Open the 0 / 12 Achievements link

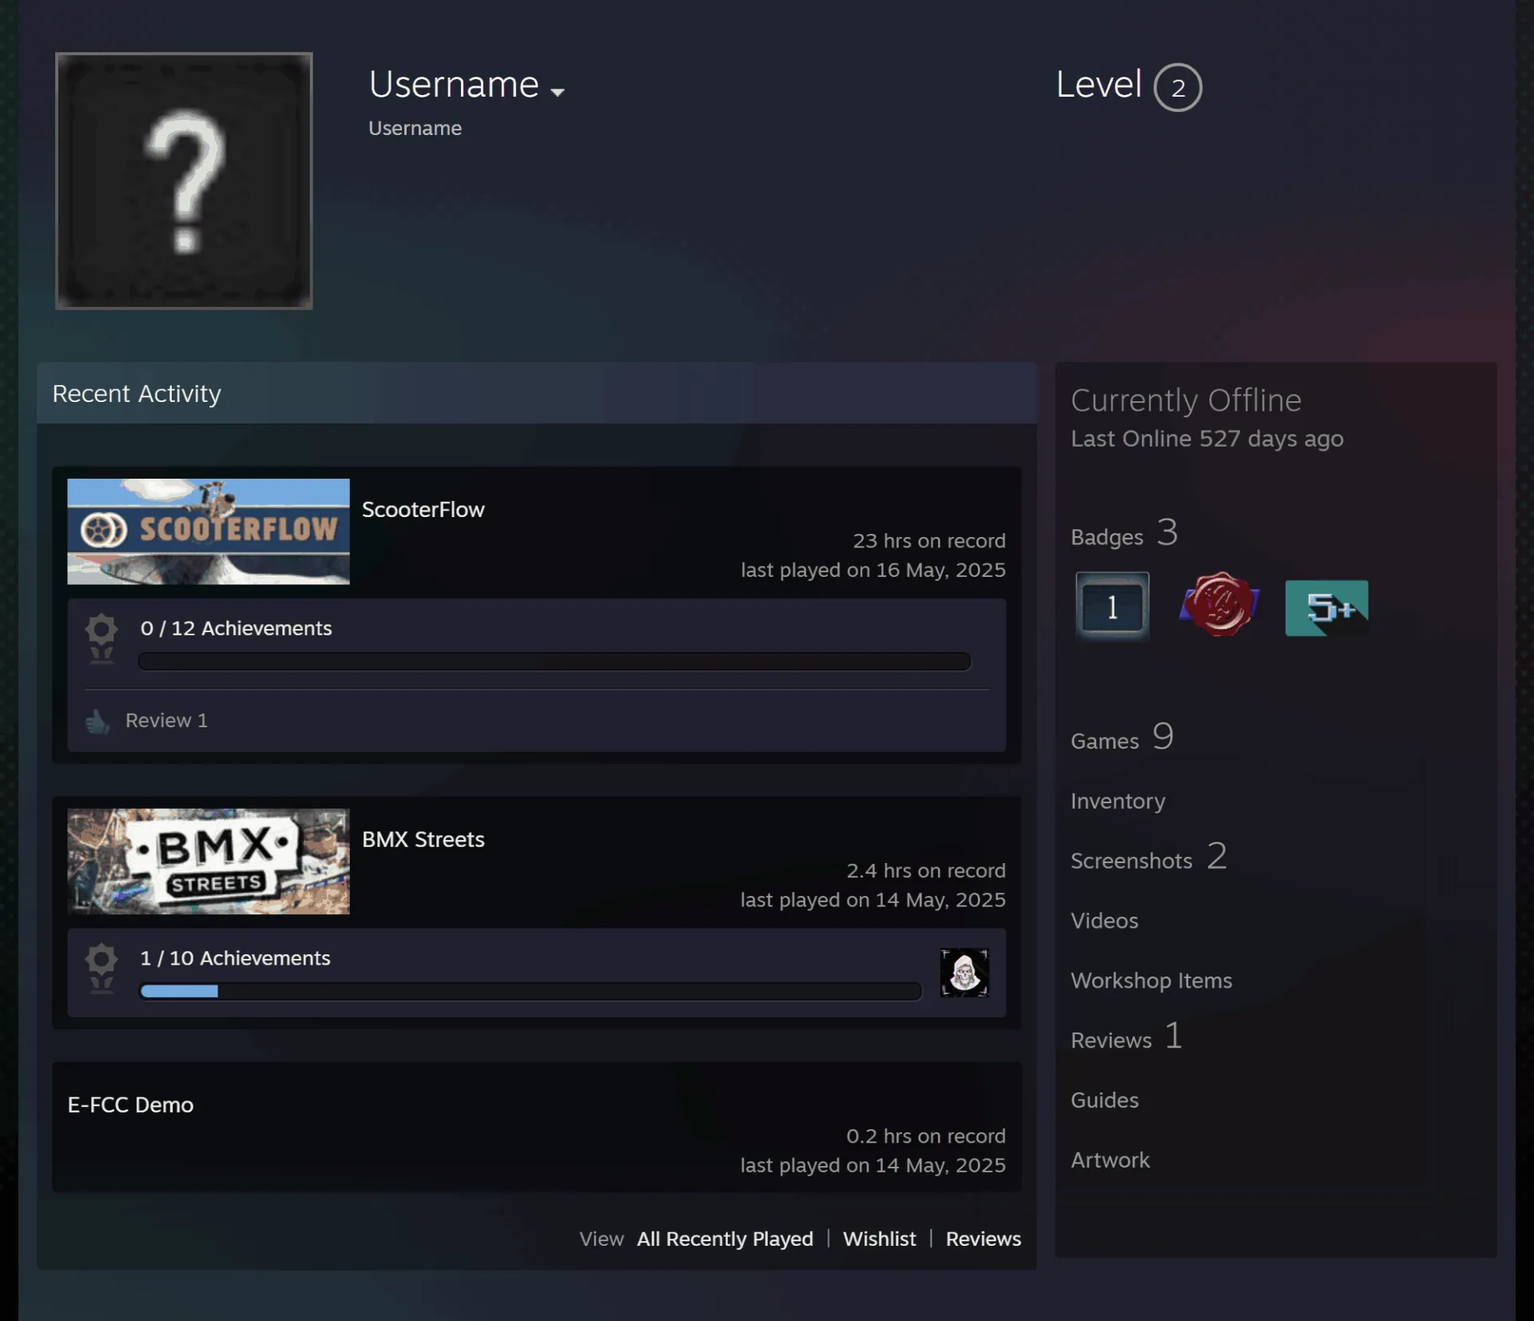236,629
